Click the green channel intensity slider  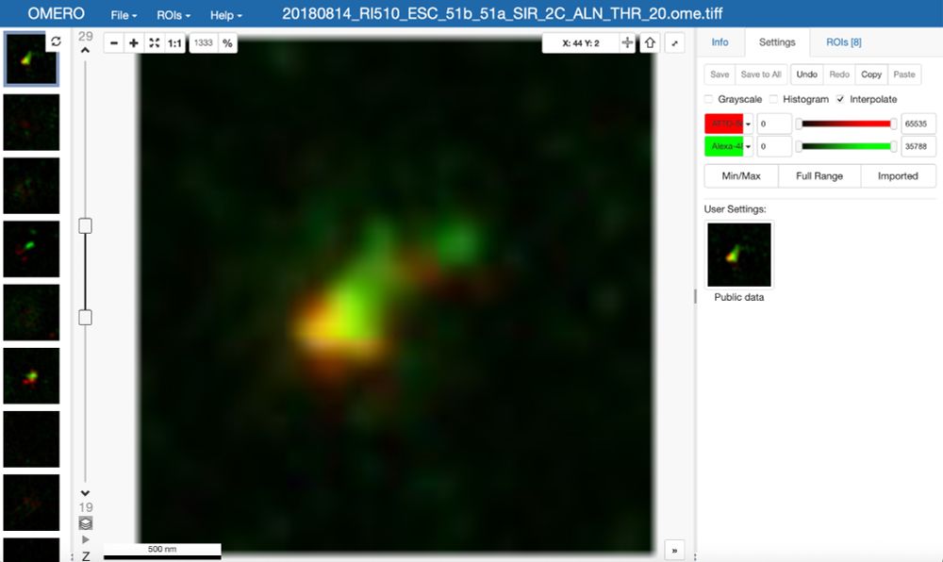pos(846,146)
